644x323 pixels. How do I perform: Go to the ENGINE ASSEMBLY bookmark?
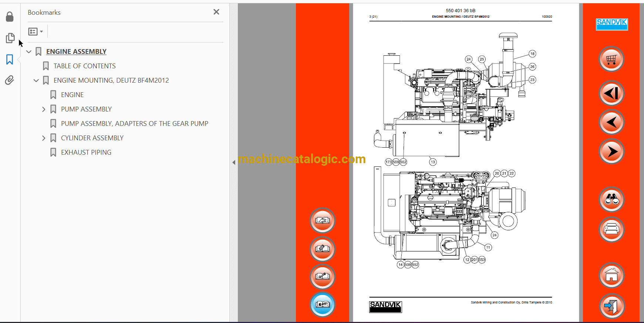[76, 52]
